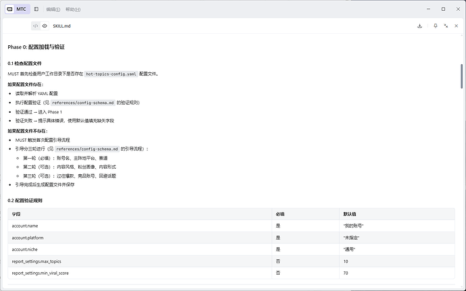Open the 编辑(E) menu
This screenshot has height=291, width=466.
(x=53, y=9)
